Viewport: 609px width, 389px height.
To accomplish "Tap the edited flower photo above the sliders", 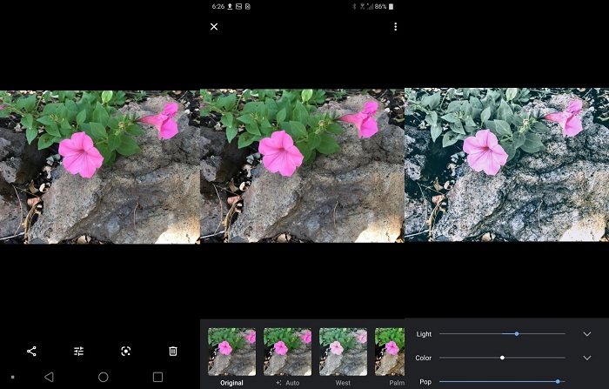I will 506,164.
